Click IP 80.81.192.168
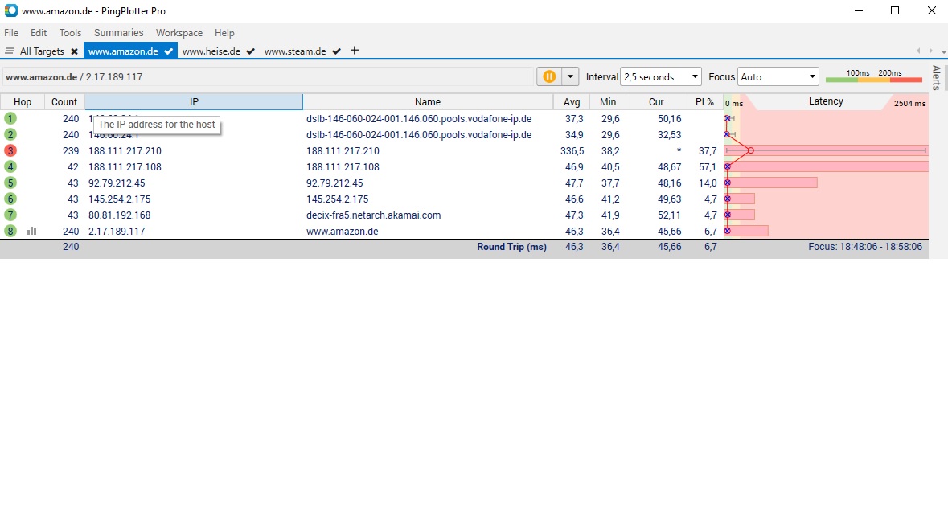The height and width of the screenshot is (521, 948). (x=119, y=215)
